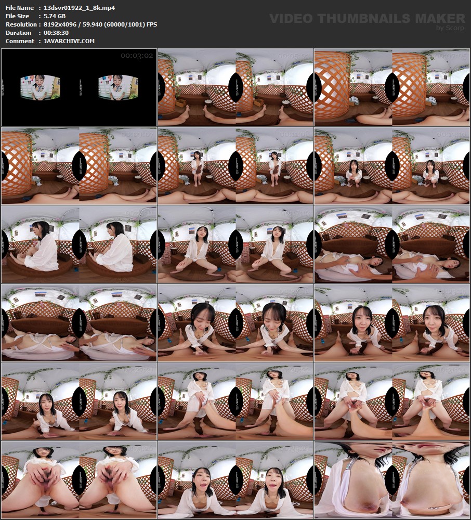This screenshot has width=471, height=520.
Task: Click the Duration label in header
Action: coord(19,33)
